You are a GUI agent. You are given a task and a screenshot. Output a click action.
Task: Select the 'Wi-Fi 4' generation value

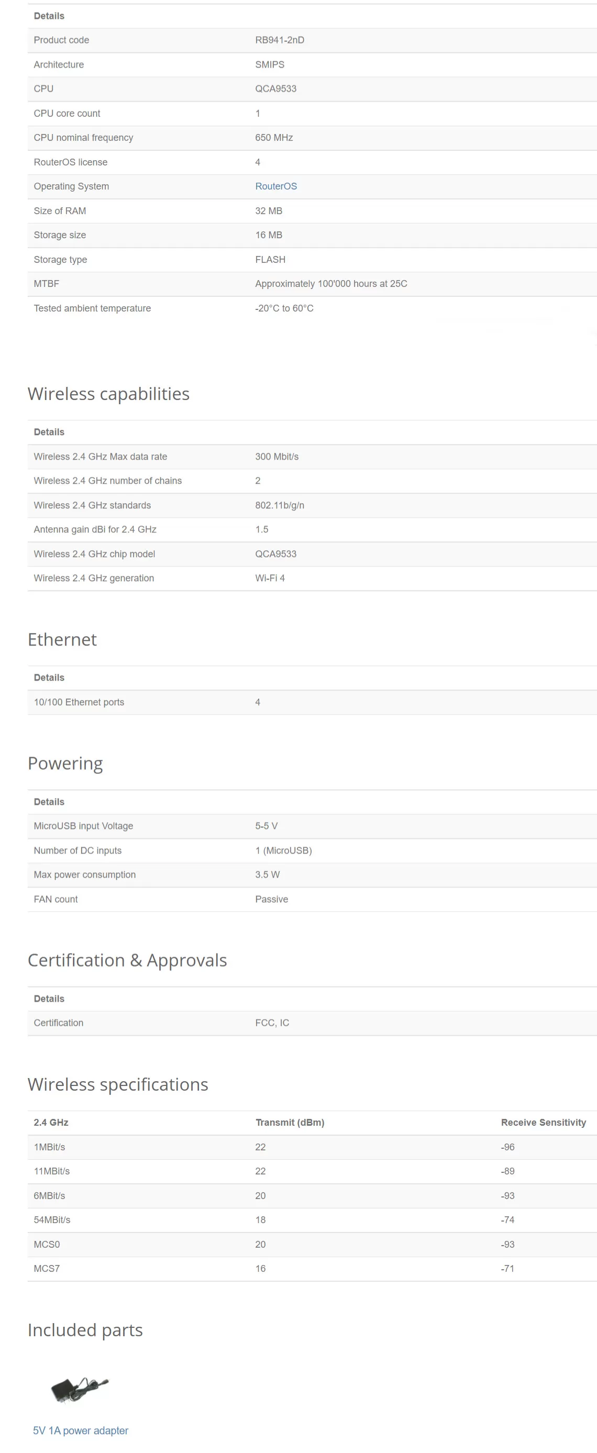270,578
